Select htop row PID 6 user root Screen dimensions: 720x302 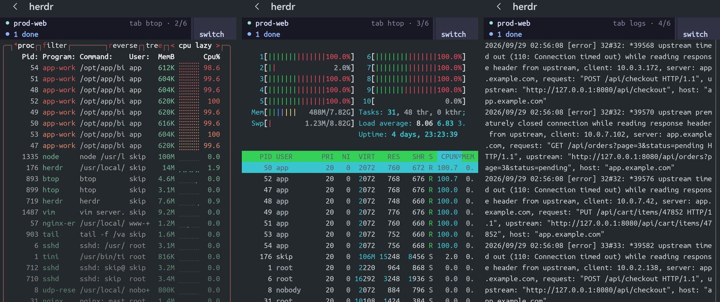pos(360,279)
